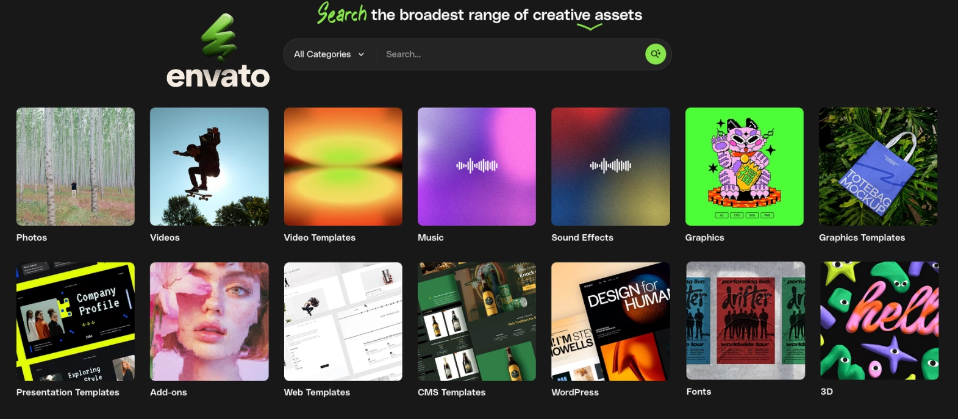This screenshot has height=419, width=958.
Task: Click the Video Templates label
Action: pos(320,238)
